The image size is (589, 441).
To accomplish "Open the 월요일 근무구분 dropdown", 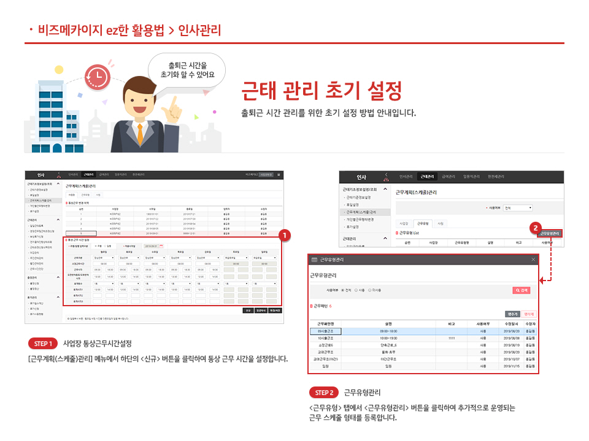I will pos(104,258).
